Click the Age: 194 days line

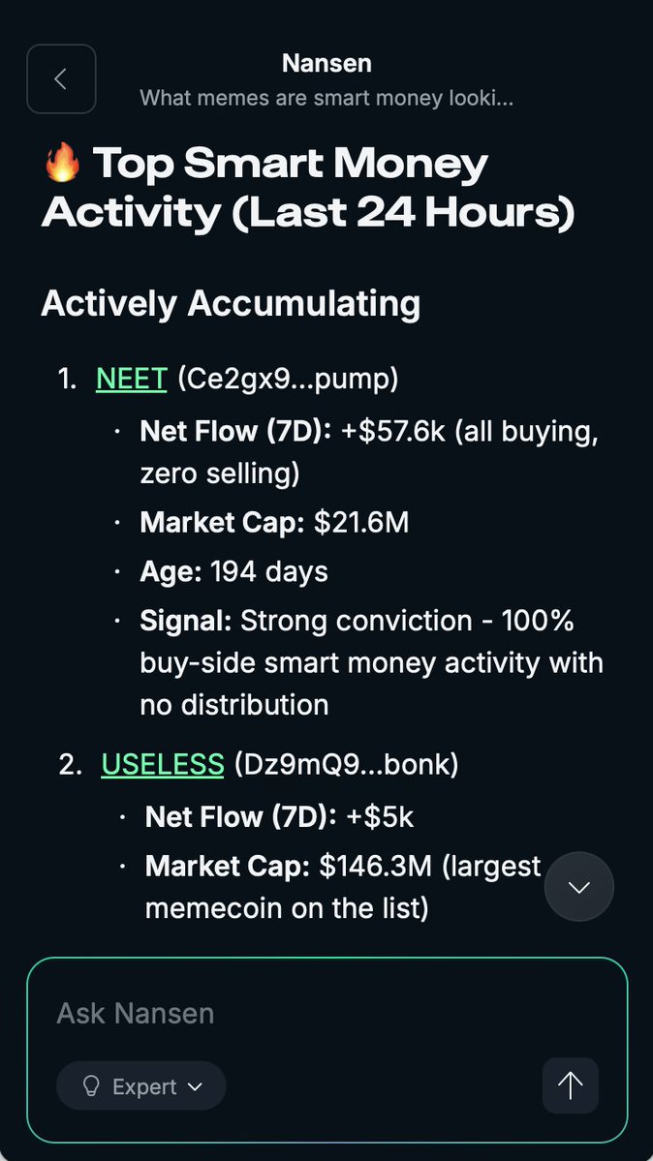point(234,571)
